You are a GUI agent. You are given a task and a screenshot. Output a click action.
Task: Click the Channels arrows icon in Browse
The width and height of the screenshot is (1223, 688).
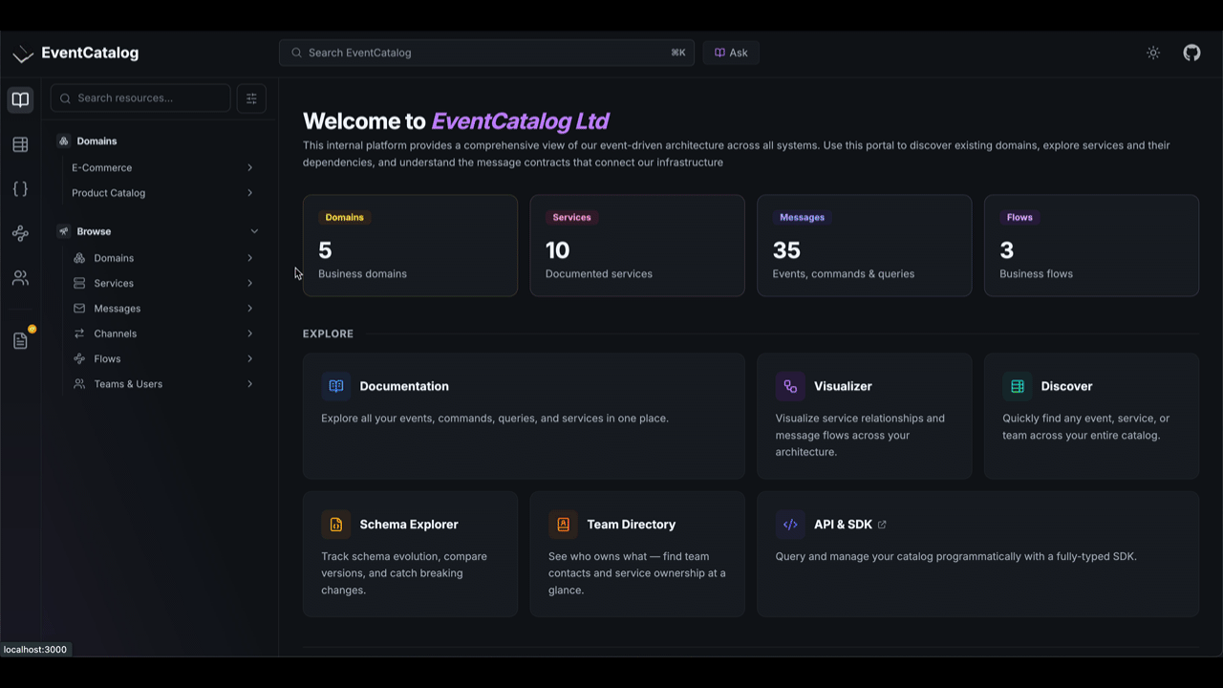click(x=79, y=333)
